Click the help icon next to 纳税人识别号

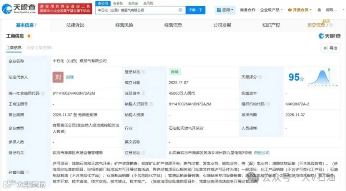tap(151, 104)
